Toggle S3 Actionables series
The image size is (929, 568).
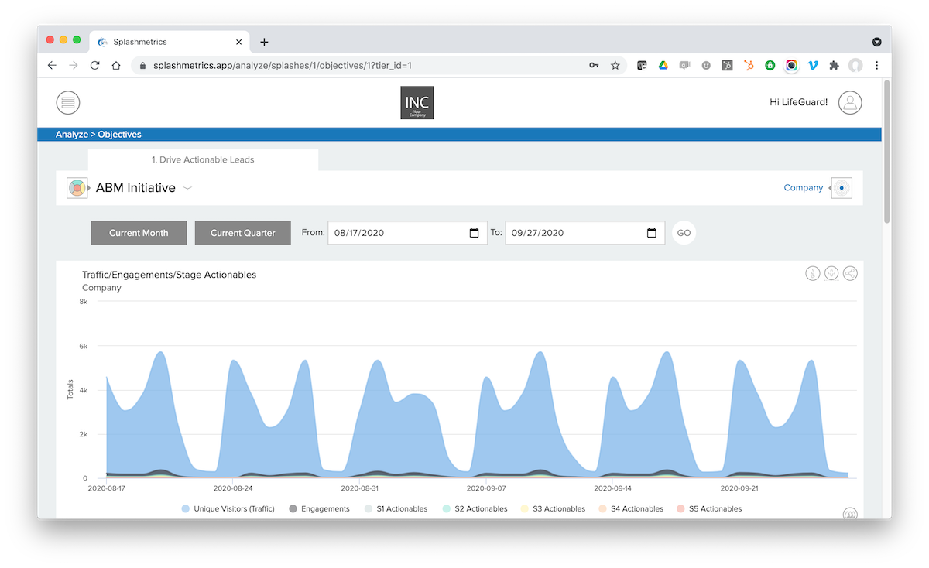[553, 509]
